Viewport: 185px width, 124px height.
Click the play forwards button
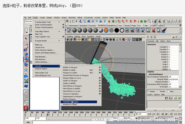[x=166, y=114]
